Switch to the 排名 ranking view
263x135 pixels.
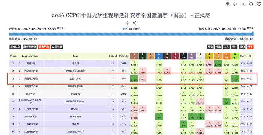point(250,47)
